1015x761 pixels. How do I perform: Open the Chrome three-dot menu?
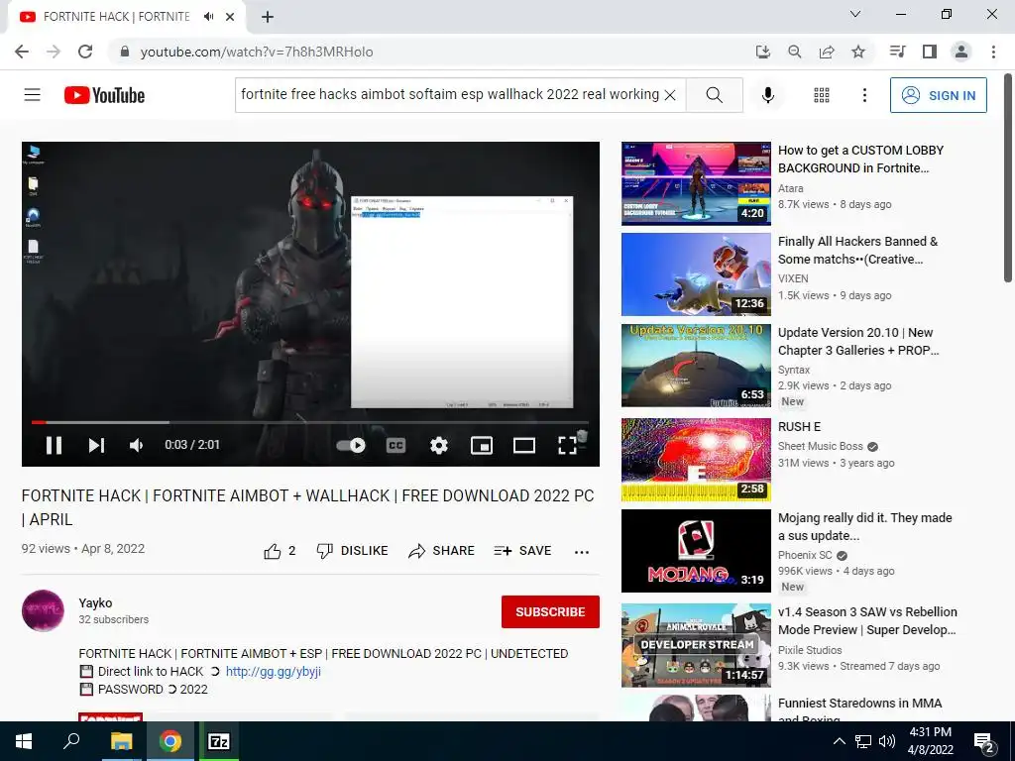[x=993, y=52]
